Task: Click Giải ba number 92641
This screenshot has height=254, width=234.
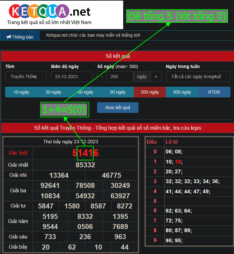Action: (50, 185)
